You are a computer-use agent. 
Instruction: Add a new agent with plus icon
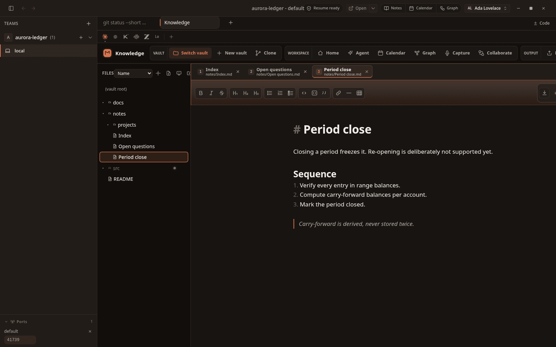[x=171, y=37]
